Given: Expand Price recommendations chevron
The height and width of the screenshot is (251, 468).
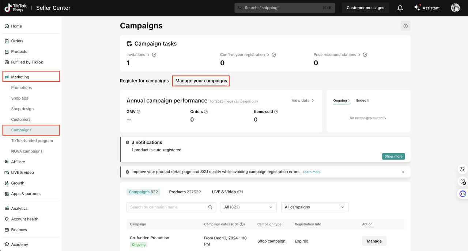Looking at the screenshot, I should coord(359,55).
